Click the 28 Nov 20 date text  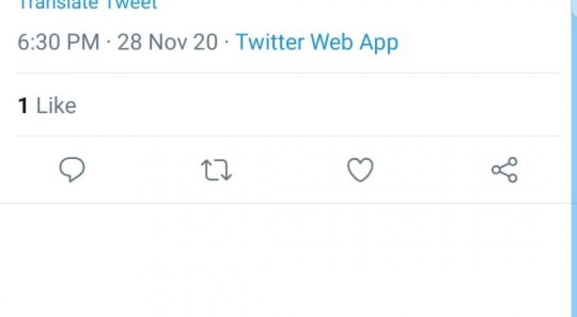point(167,43)
